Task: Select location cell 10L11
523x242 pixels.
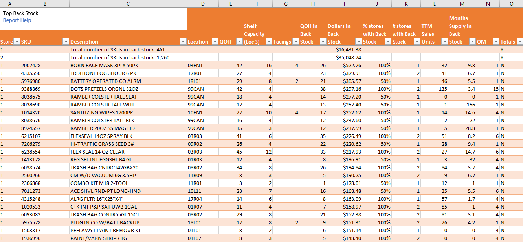Action: click(x=203, y=191)
